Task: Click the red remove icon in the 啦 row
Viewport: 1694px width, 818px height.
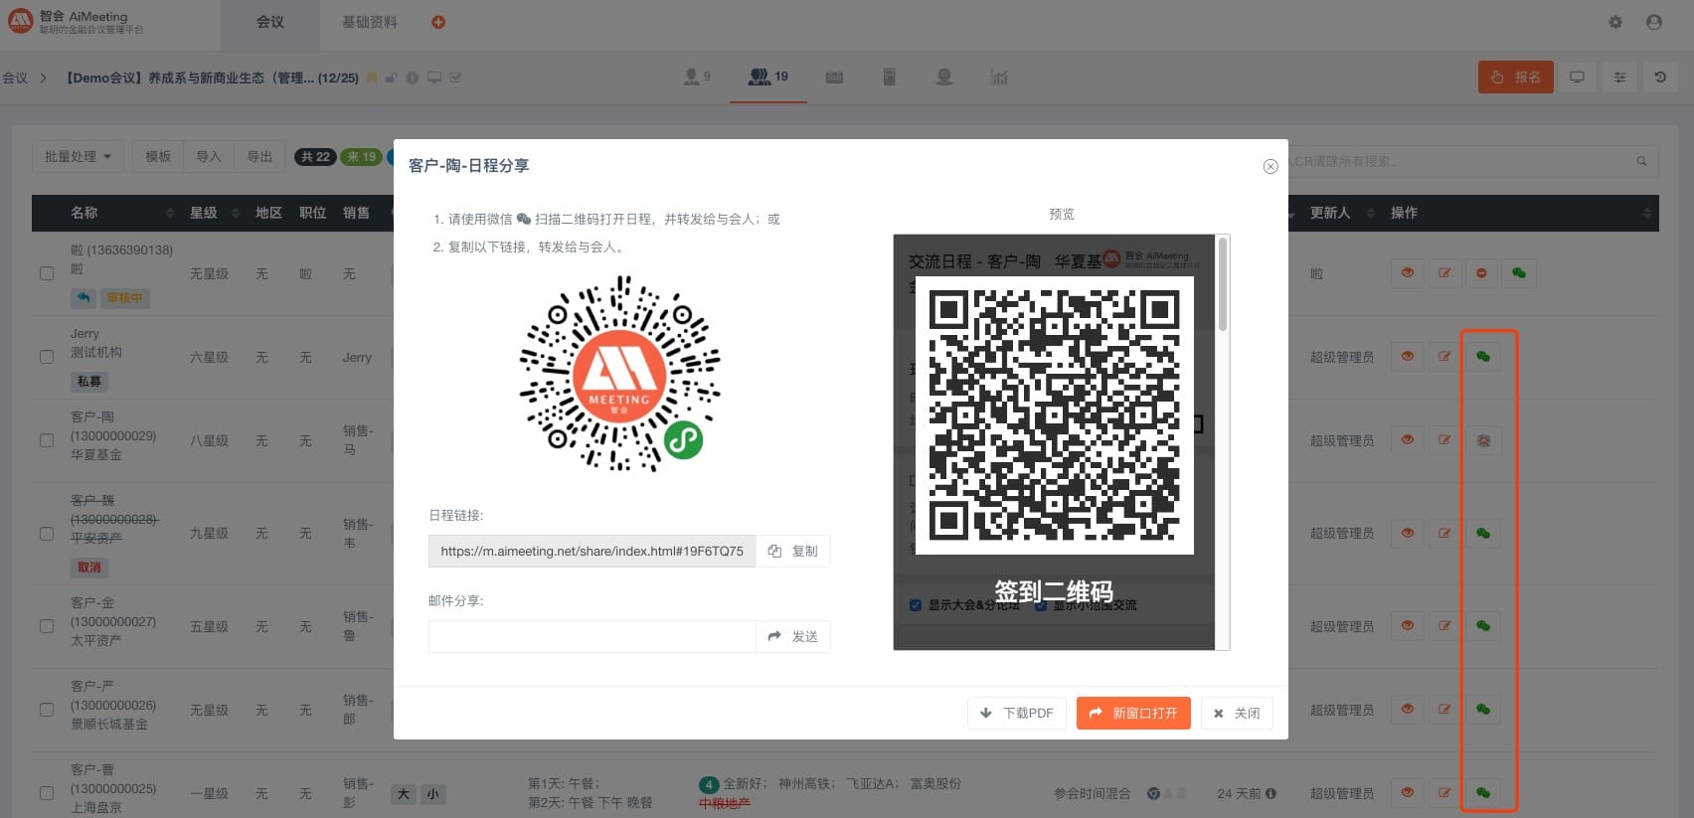Action: pos(1481,272)
